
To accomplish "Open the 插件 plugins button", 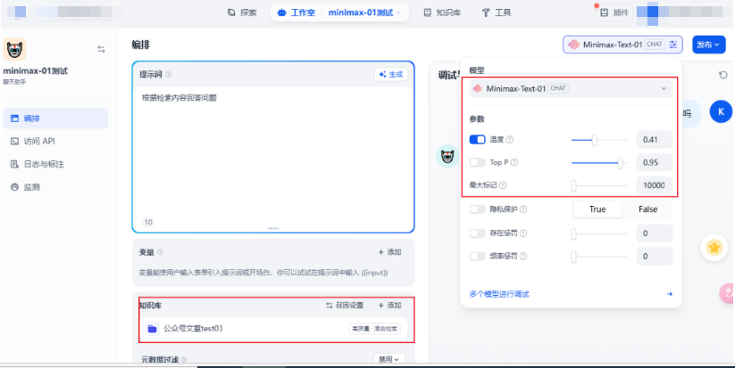I will [614, 12].
